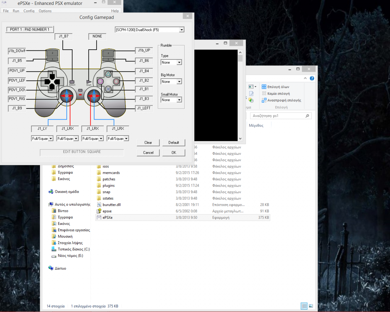Open the SCPH-1200 DualShock controller type dropdown
Viewport: 390px width, 312px height.
click(x=182, y=30)
